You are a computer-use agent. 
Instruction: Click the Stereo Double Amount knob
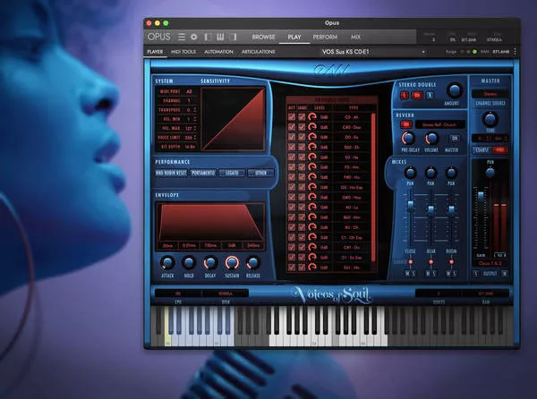pyautogui.click(x=454, y=90)
